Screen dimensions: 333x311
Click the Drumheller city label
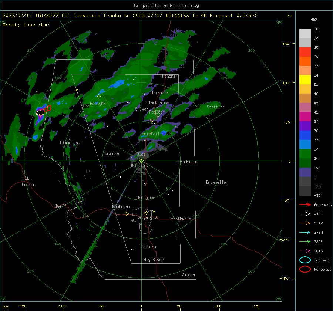click(x=217, y=182)
